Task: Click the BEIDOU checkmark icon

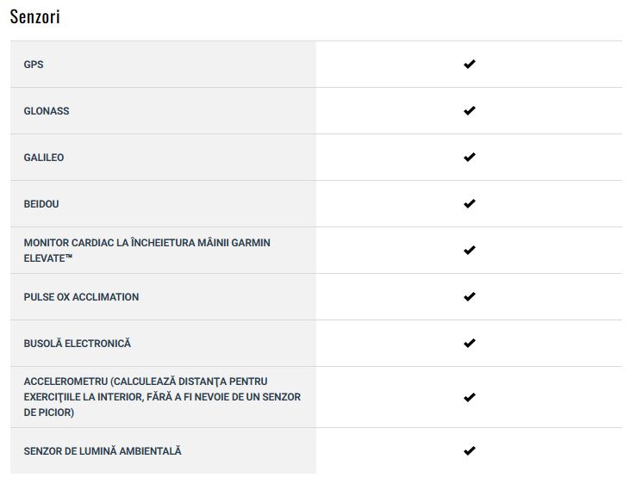Action: coord(470,203)
